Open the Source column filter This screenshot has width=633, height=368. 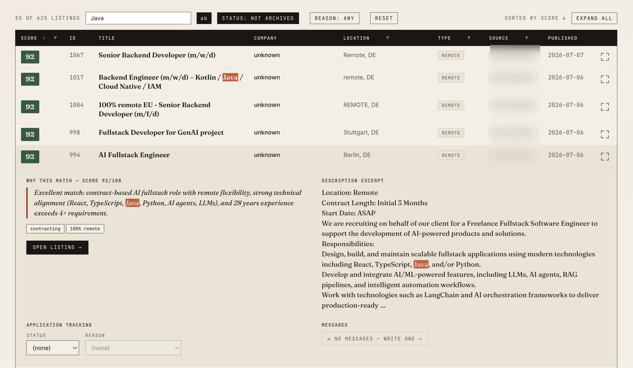point(527,38)
